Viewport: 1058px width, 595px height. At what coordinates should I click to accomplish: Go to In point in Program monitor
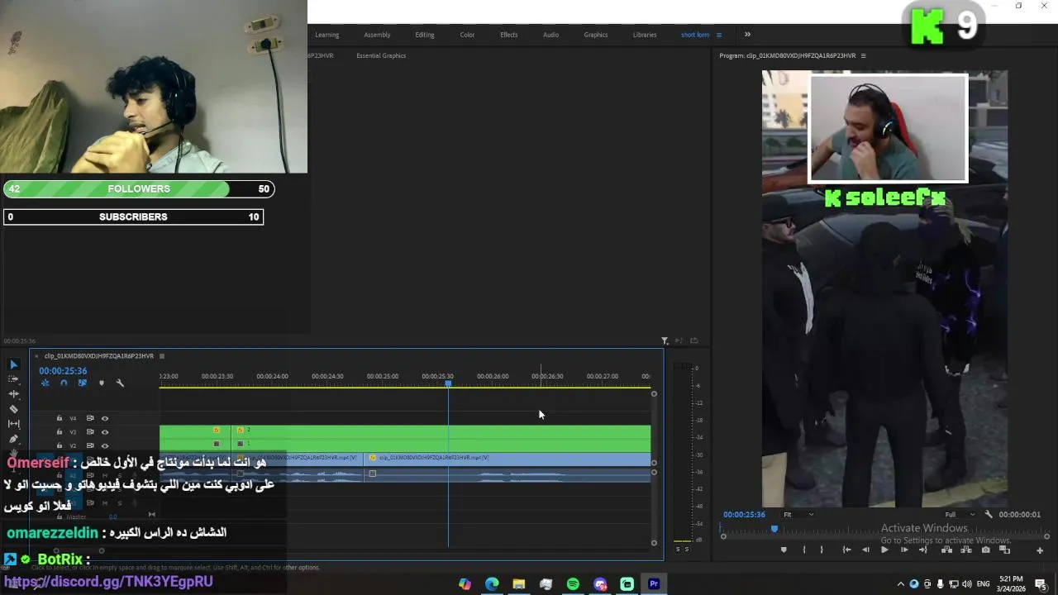(846, 550)
